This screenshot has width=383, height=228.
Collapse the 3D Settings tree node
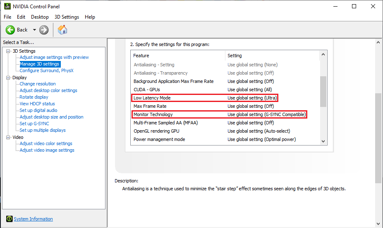coord(8,51)
